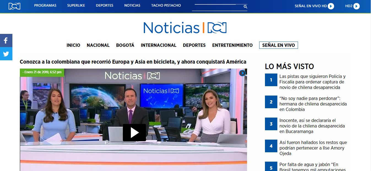Open most-viewed story number 1 about Policía

coord(312,82)
